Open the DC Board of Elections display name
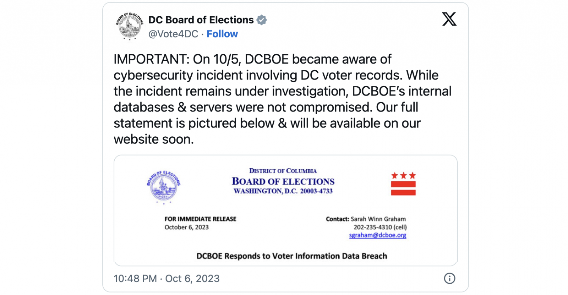Image resolution: width=568 pixels, height=295 pixels. pyautogui.click(x=201, y=20)
